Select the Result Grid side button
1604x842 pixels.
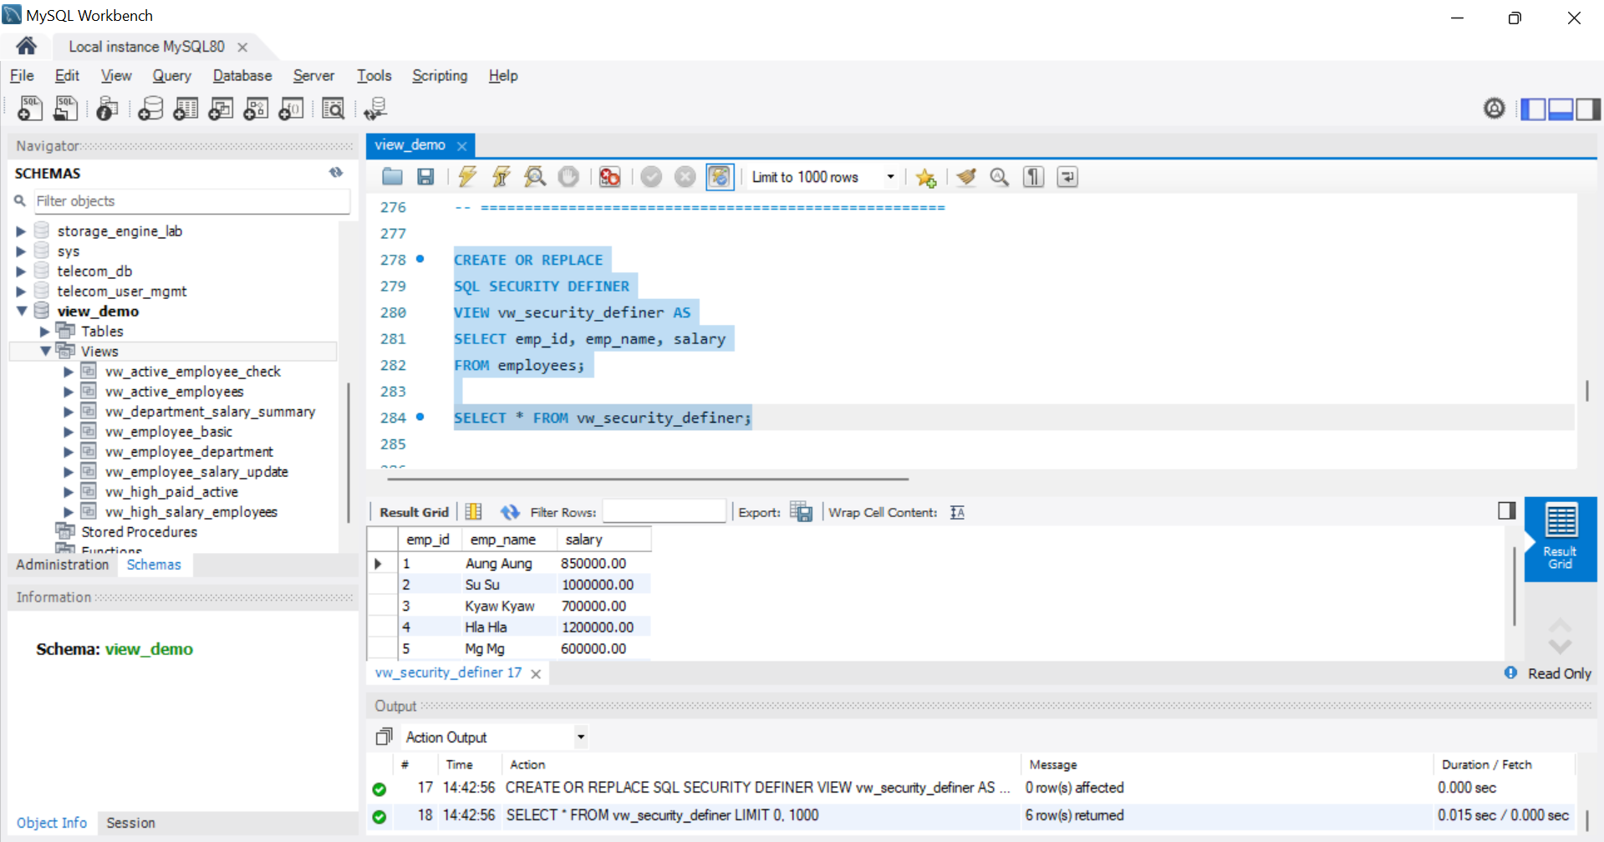1560,540
